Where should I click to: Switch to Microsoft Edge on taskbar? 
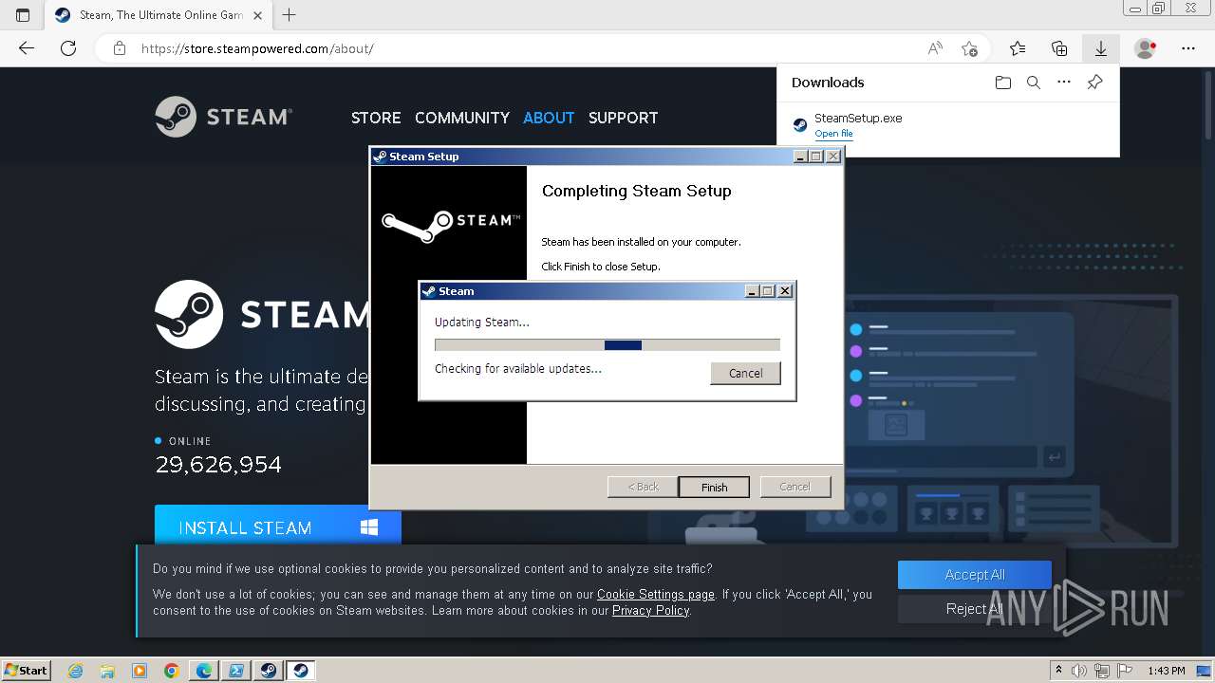click(x=204, y=671)
